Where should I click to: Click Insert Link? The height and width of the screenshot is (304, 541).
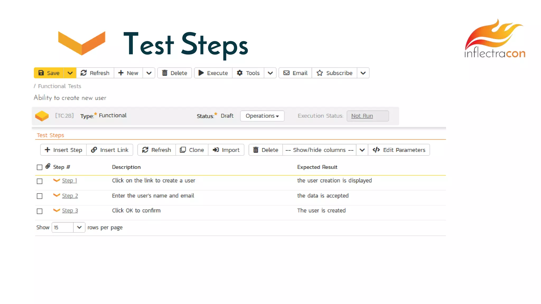tap(110, 150)
